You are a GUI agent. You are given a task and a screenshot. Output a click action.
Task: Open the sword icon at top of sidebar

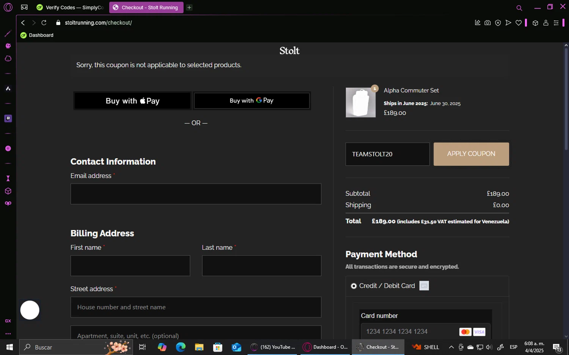pyautogui.click(x=8, y=34)
